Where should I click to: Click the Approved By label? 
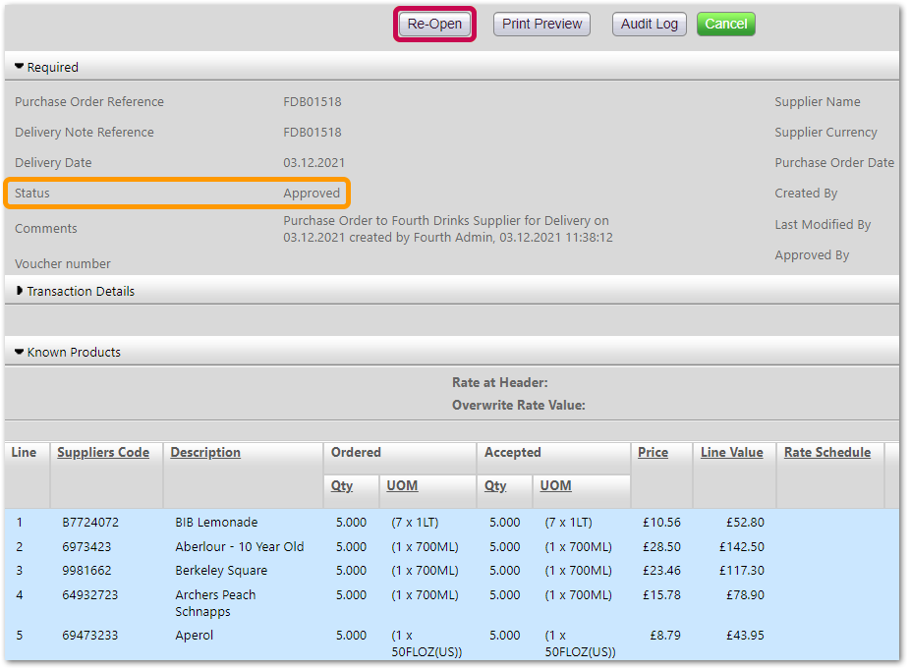coord(812,255)
